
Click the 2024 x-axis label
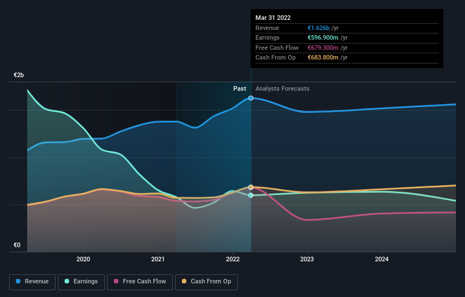(382, 260)
